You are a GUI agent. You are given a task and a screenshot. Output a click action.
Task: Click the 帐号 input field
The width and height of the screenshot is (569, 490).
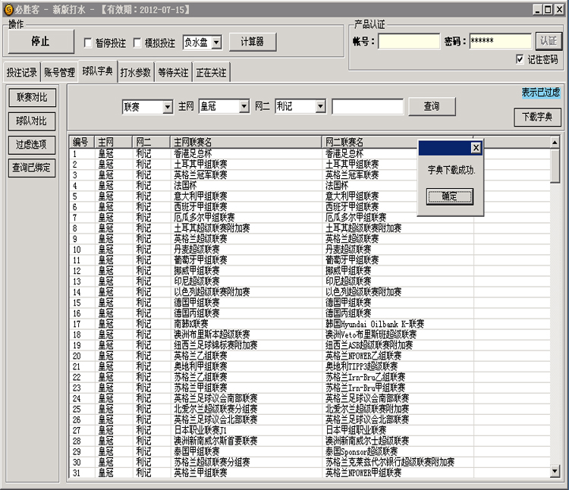pos(408,42)
